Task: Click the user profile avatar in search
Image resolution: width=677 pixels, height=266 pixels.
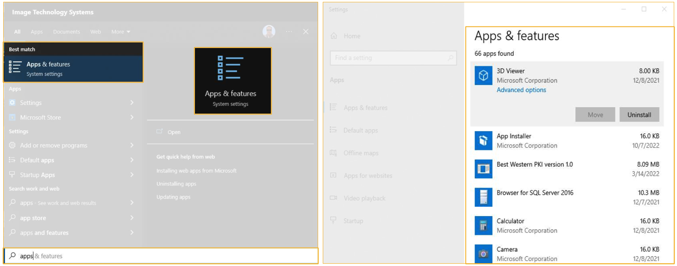Action: click(269, 31)
